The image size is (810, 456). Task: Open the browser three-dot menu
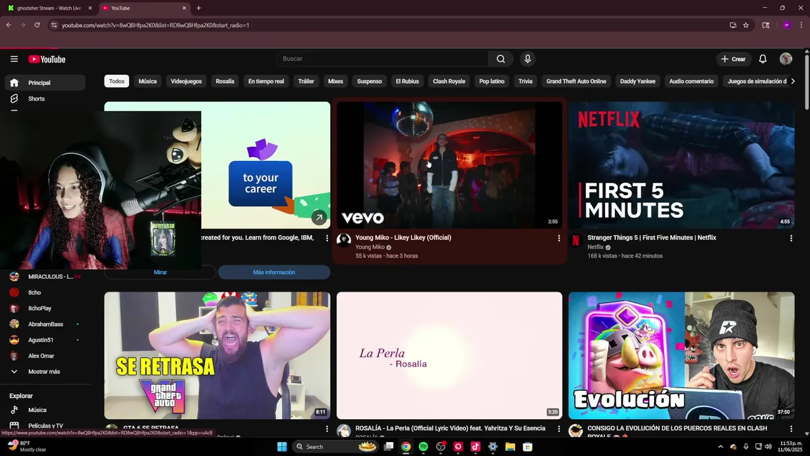point(801,25)
